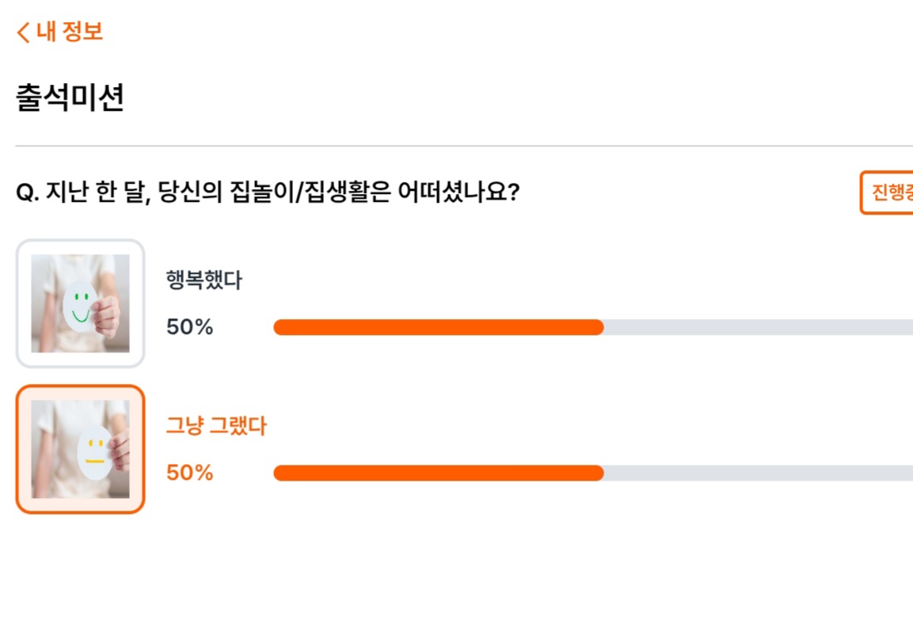Screen dimensions: 913x620
Task: Click the question text about 집놀이/집생활
Action: click(268, 192)
